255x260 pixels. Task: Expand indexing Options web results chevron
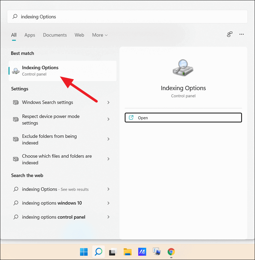click(108, 189)
